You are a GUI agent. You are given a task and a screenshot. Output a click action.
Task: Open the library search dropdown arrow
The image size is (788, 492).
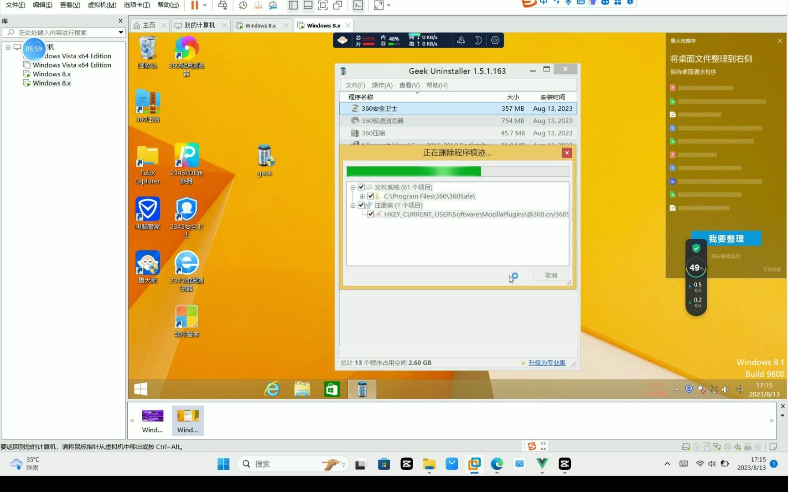(121, 32)
